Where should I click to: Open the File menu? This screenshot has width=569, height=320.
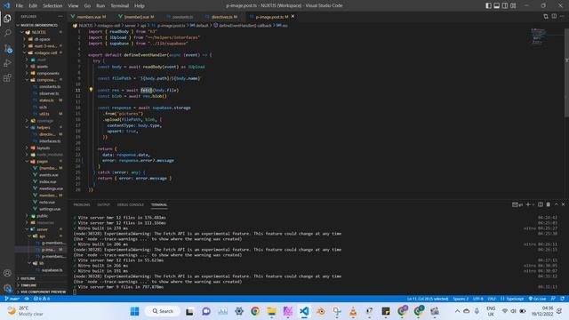click(20, 6)
